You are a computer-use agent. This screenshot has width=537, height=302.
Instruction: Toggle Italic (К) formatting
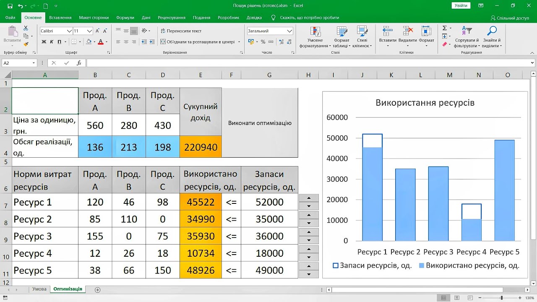coord(52,42)
